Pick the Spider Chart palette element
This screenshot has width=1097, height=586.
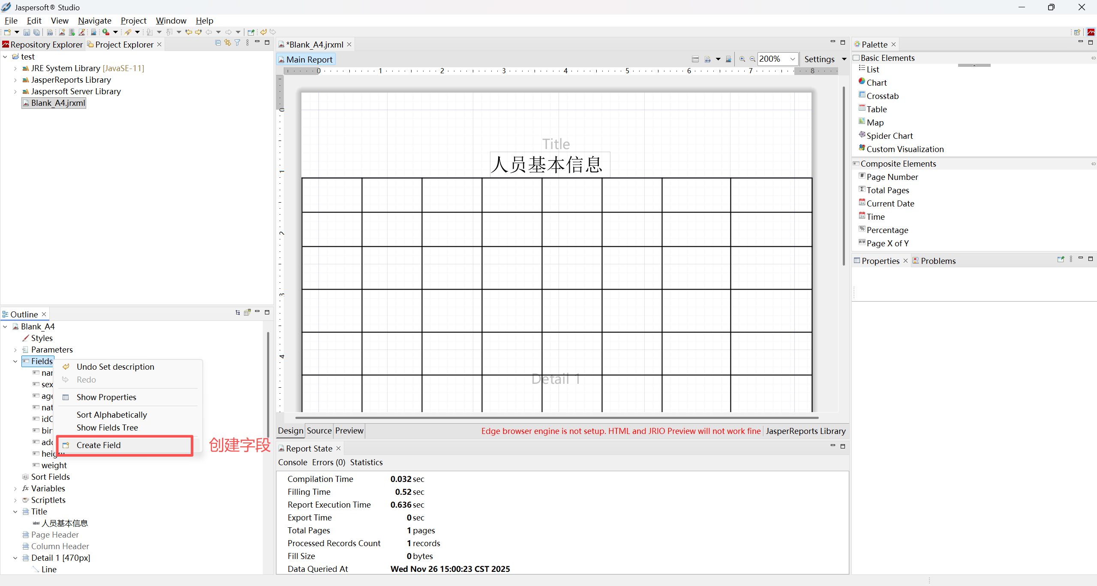(890, 136)
